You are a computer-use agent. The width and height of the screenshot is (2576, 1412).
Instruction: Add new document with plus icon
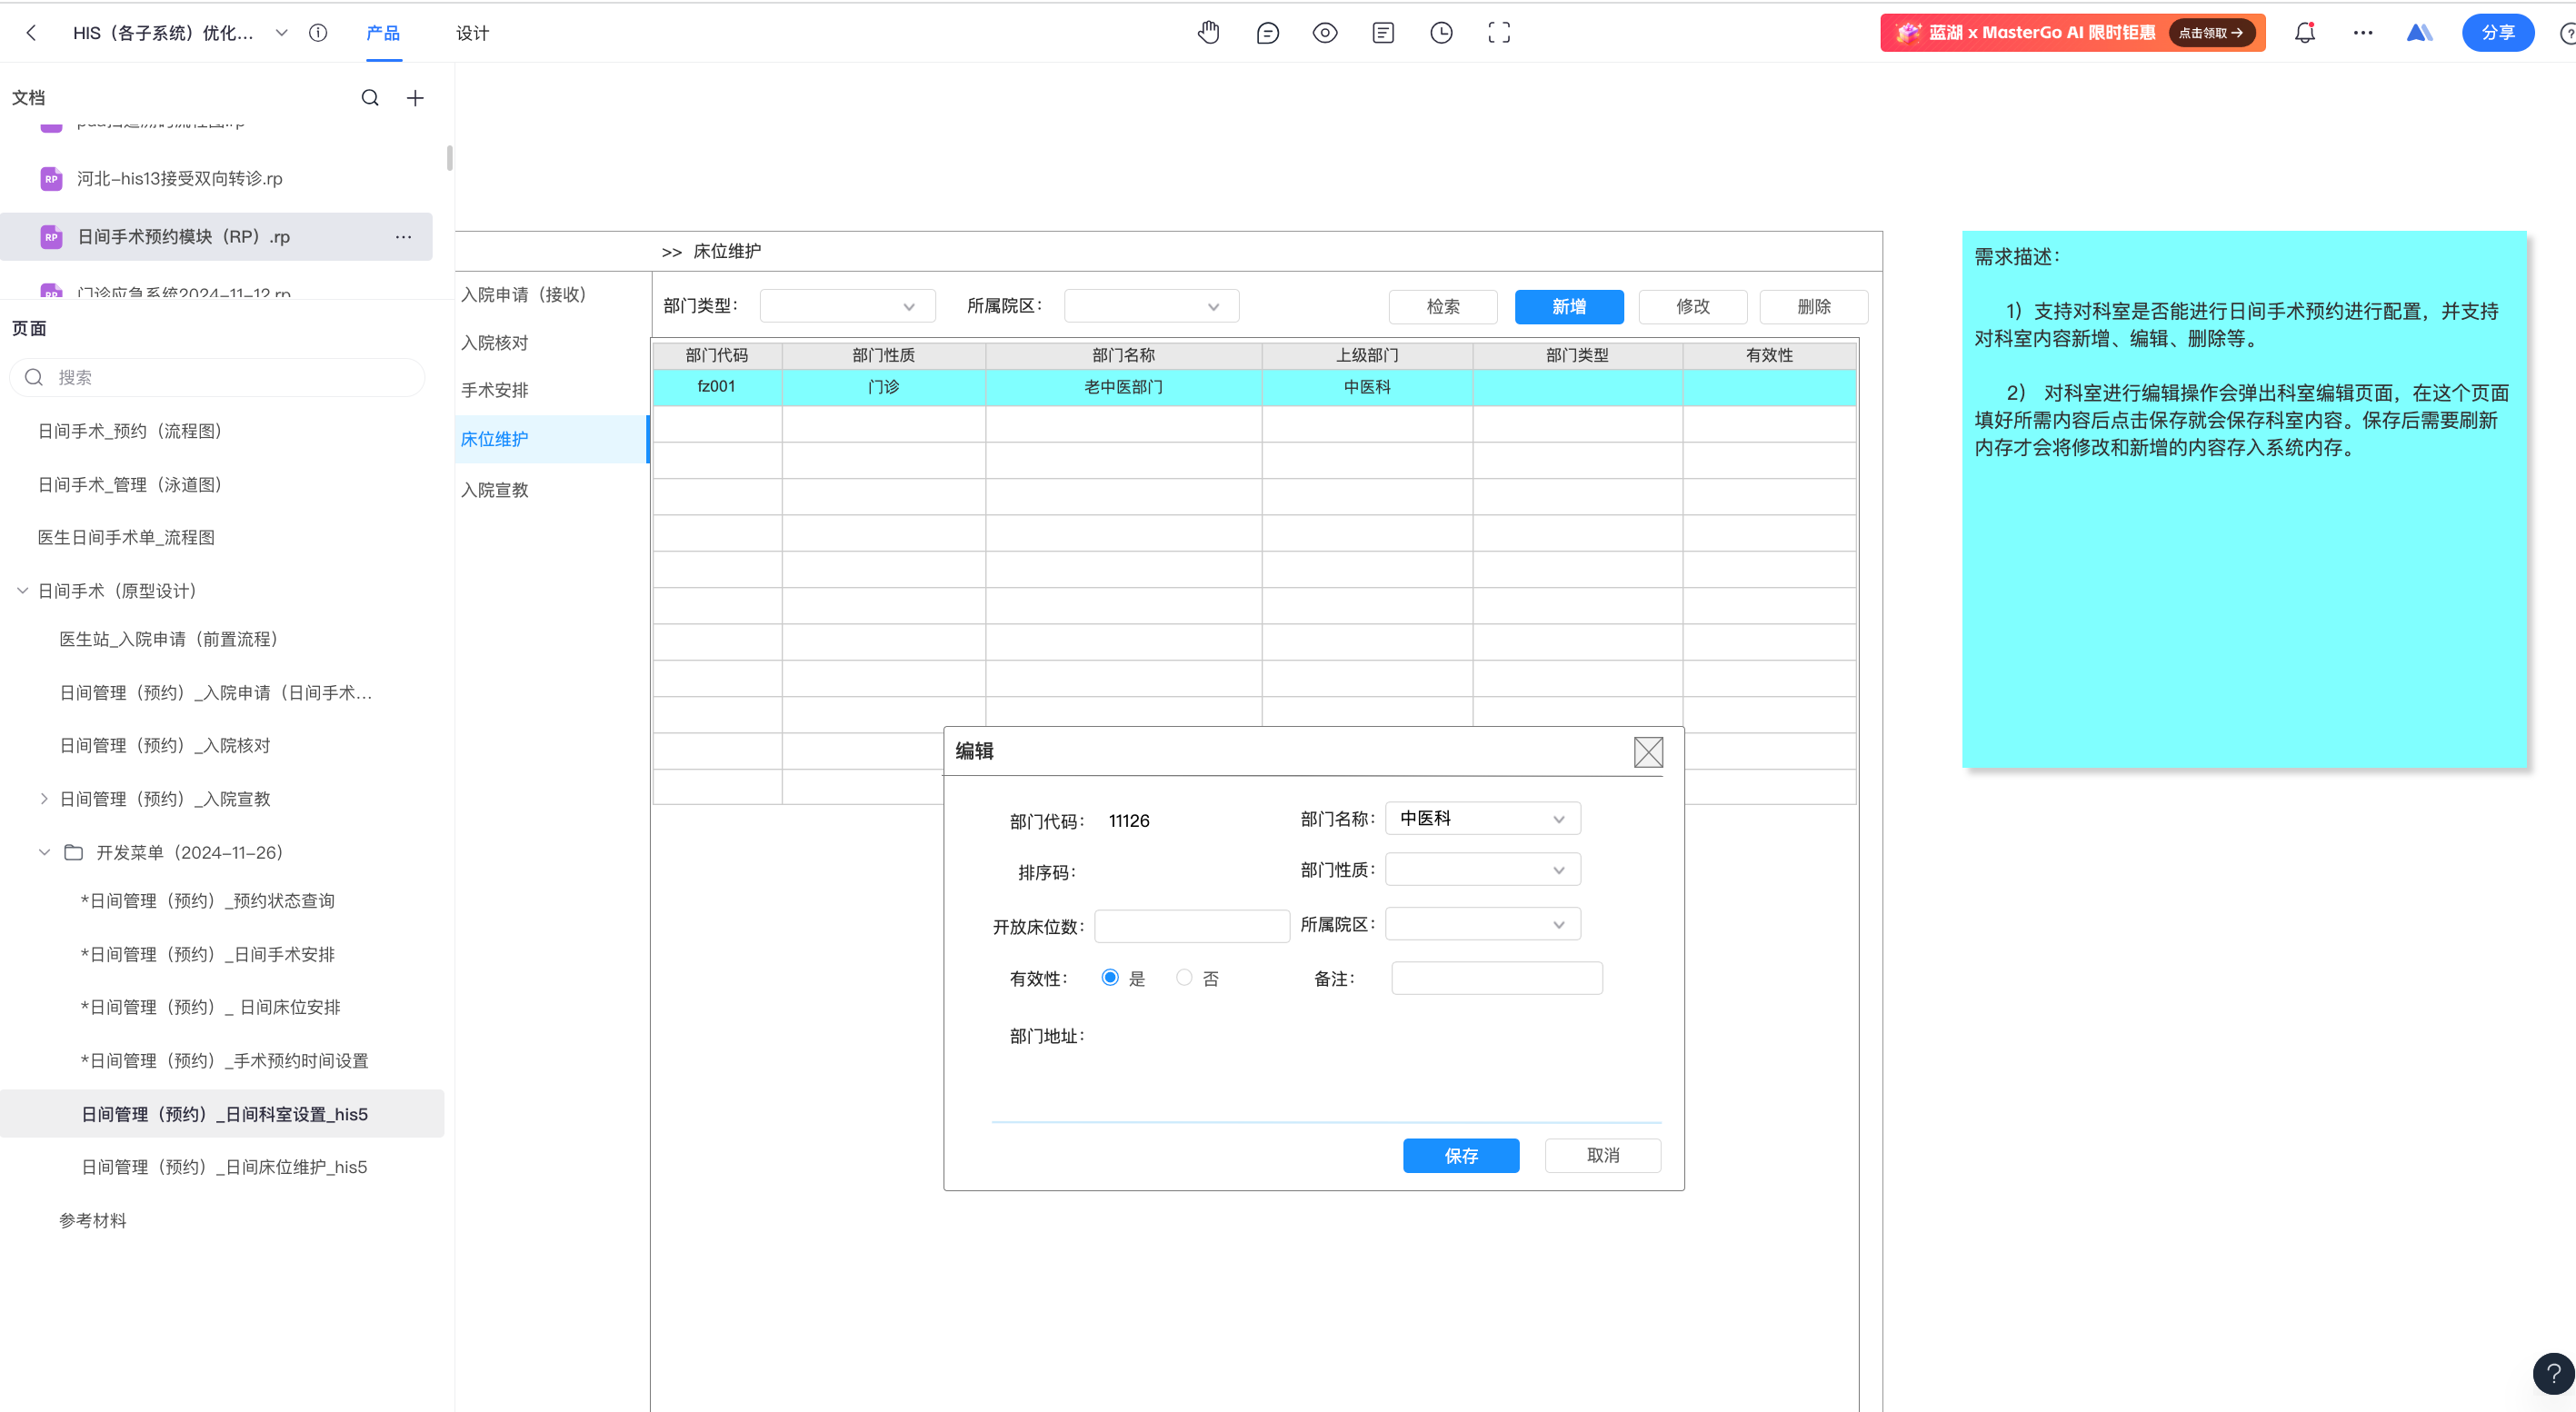pyautogui.click(x=415, y=98)
